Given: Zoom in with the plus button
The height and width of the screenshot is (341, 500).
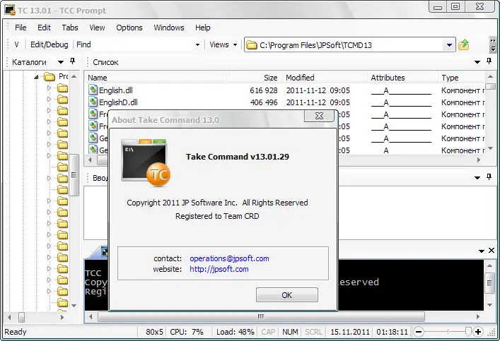Looking at the screenshot, I should click(x=477, y=332).
